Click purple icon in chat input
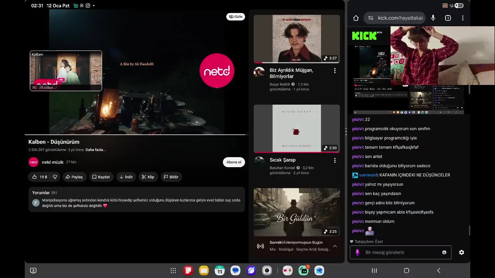This screenshot has height=278, width=495. pyautogui.click(x=357, y=252)
